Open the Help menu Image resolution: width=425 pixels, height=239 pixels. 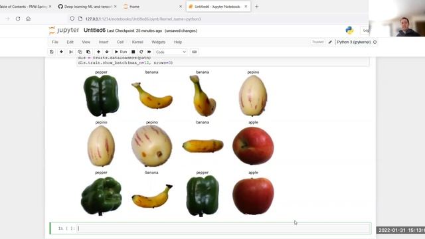click(x=178, y=42)
